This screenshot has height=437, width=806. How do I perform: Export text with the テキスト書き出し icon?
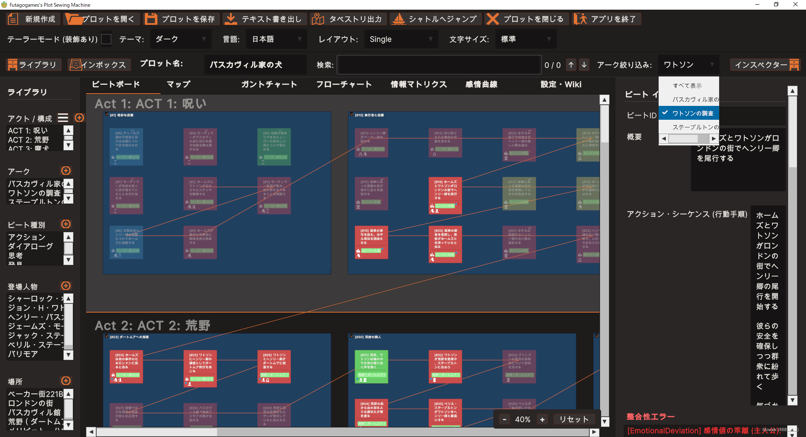pyautogui.click(x=230, y=19)
